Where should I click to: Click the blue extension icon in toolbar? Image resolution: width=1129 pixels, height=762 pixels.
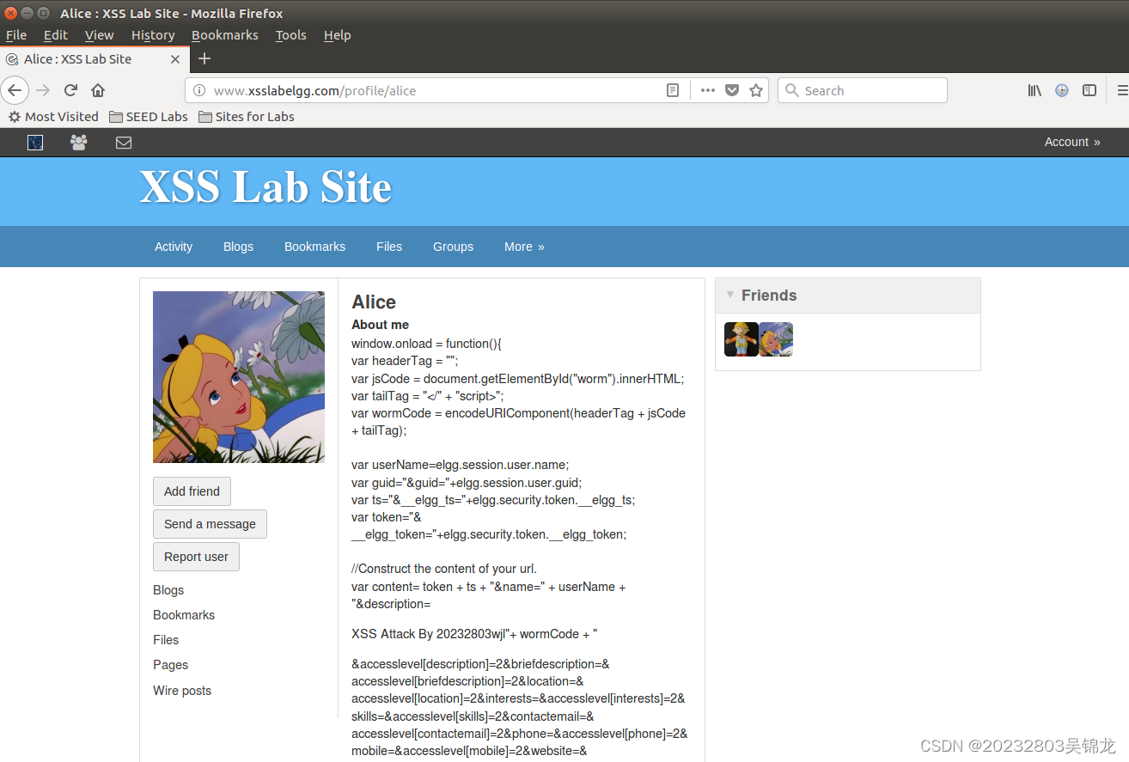click(x=1062, y=90)
